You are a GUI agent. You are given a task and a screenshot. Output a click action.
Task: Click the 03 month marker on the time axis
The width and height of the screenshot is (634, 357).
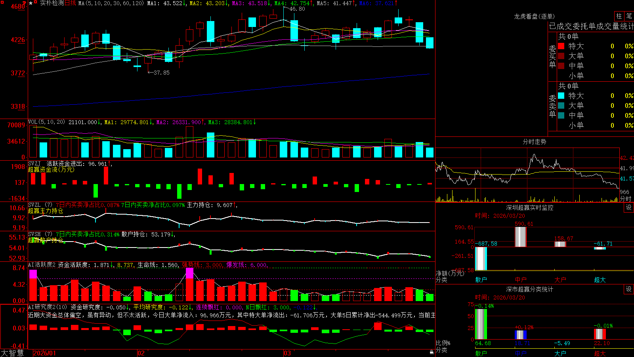tap(287, 353)
